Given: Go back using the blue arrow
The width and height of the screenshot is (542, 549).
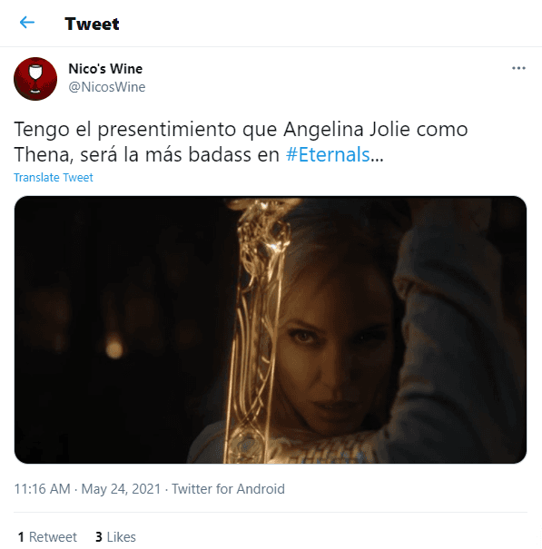Looking at the screenshot, I should pos(27,23).
